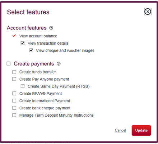This screenshot has width=158, height=144.
Task: Click the Cancel link
Action: (120, 130)
